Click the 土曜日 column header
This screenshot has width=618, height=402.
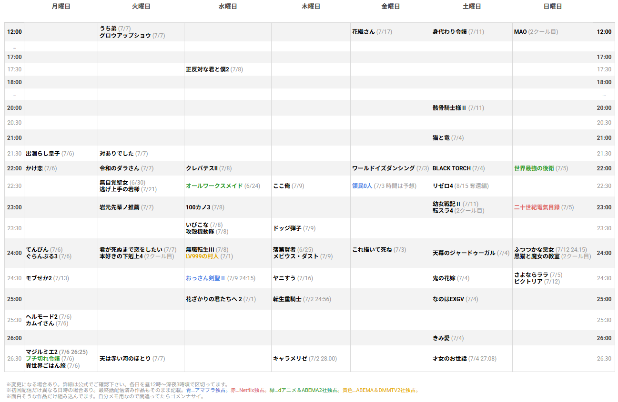[472, 7]
